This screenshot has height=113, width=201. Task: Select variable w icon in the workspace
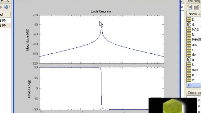pos(189,79)
